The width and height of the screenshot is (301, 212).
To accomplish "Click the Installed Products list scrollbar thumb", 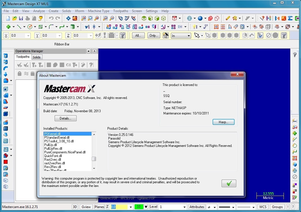I will [x=94, y=159].
